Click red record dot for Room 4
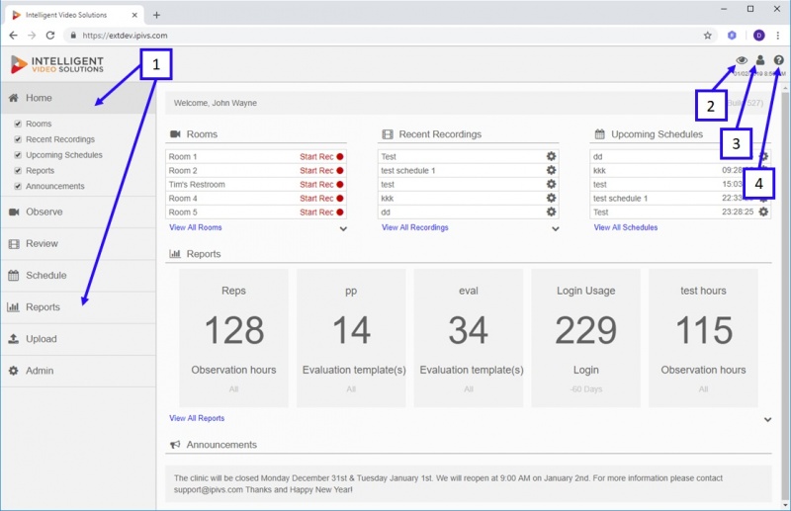Screen dimensions: 791x511 (340, 199)
